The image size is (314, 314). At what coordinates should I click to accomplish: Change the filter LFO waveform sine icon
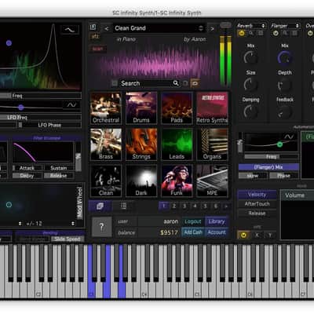[71, 105]
